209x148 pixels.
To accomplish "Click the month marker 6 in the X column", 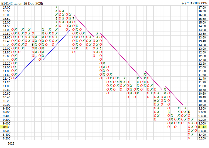I will tap(56, 18).
